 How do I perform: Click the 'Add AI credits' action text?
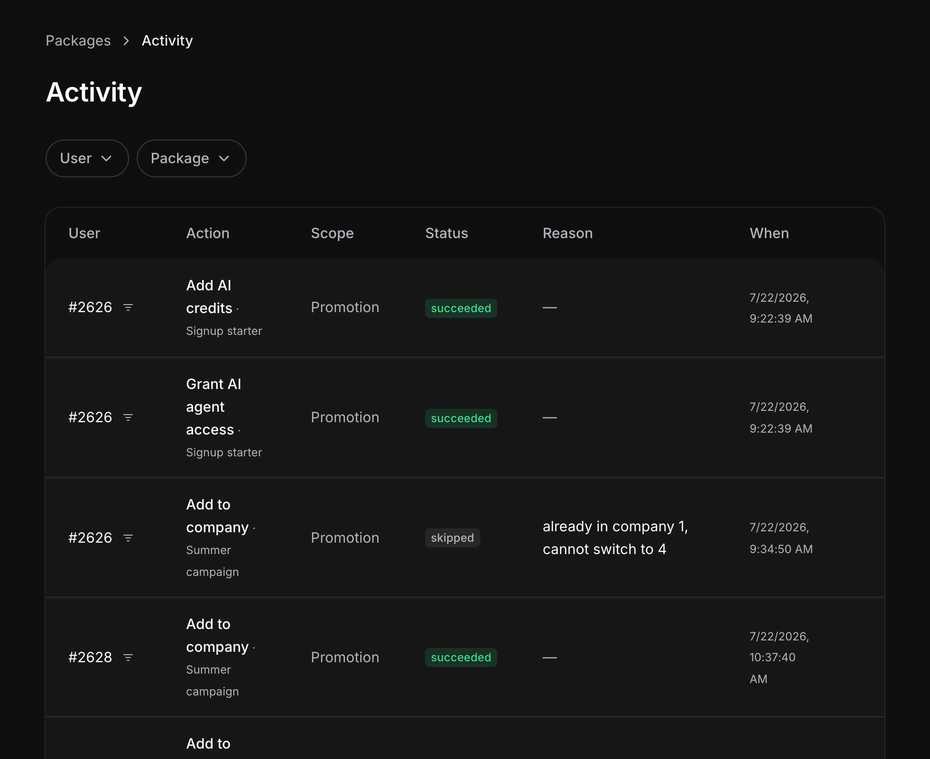209,297
